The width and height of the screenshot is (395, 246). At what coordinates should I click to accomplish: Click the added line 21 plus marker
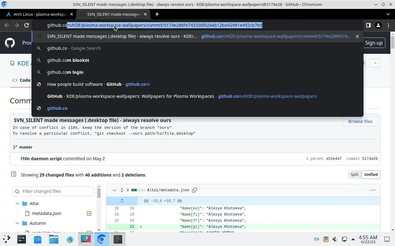pos(141,227)
